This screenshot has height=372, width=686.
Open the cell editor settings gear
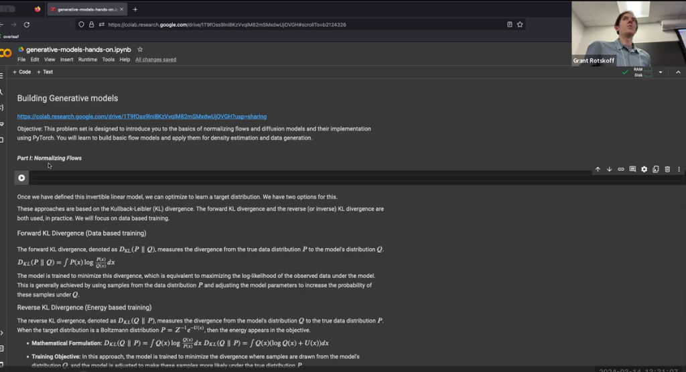pyautogui.click(x=644, y=169)
